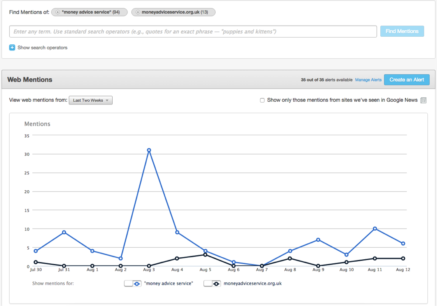The image size is (437, 306).
Task: Click the Aug 3 peak data point
Action: (x=149, y=150)
